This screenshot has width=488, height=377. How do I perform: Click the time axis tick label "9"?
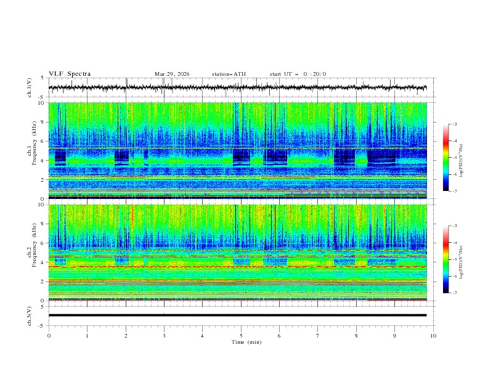pos(394,336)
